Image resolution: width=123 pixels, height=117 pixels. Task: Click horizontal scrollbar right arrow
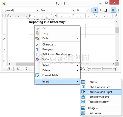pos(113,64)
